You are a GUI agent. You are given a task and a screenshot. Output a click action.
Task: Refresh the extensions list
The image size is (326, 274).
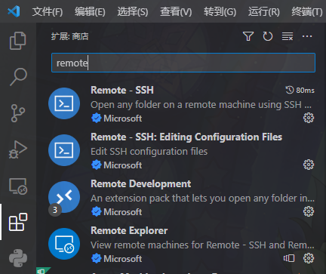click(268, 36)
